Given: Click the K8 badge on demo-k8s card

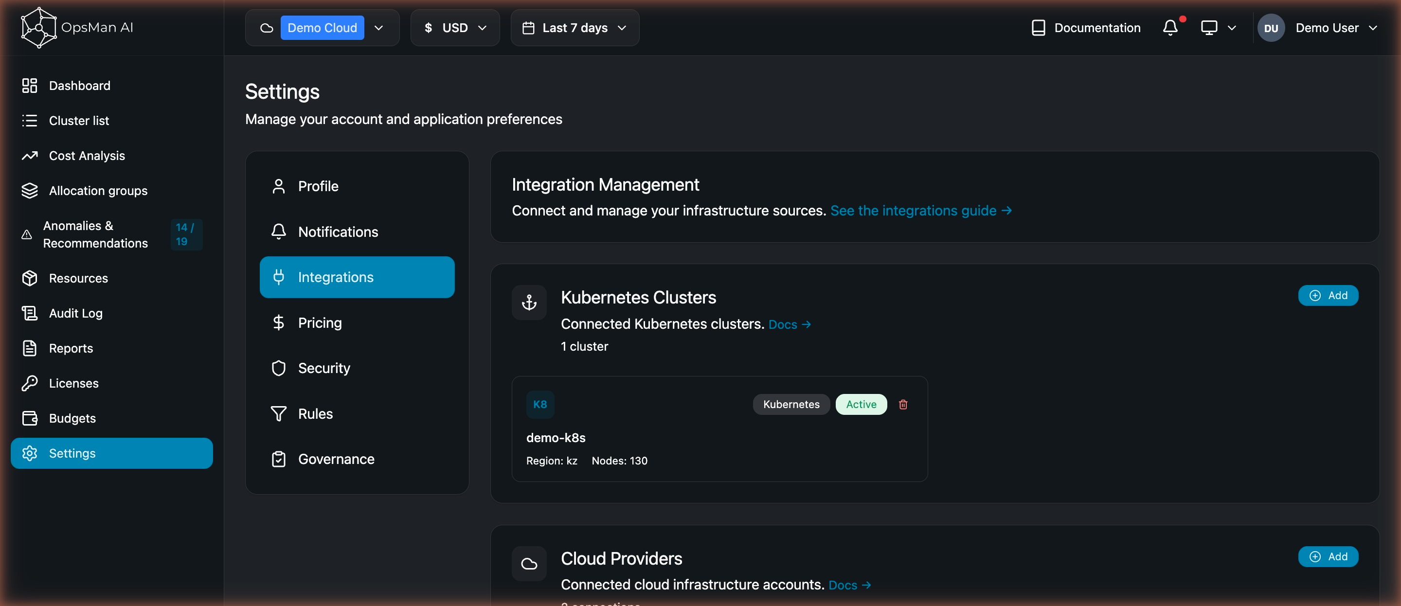Looking at the screenshot, I should click(540, 404).
